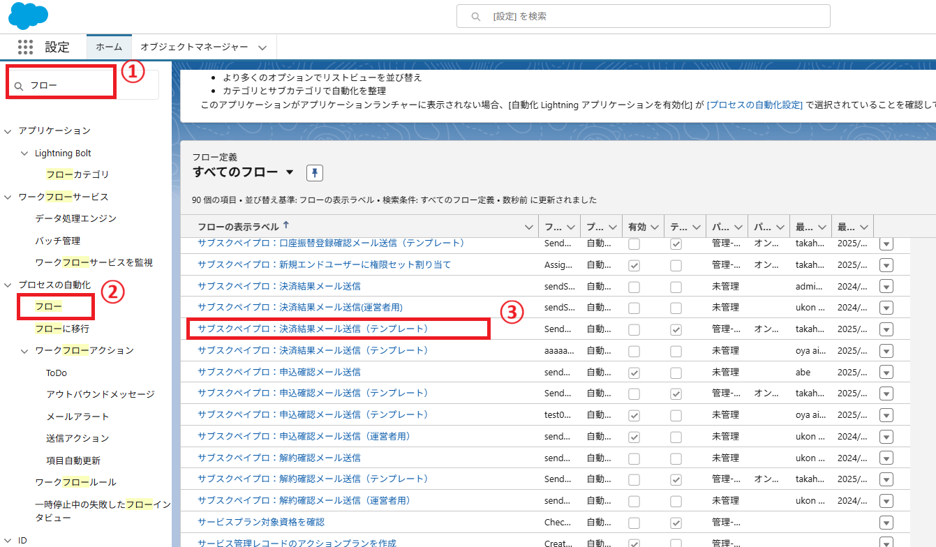Click the sort arrow beside フローの表示ラベル
Viewport: 936px width, 547px height.
pos(286,225)
